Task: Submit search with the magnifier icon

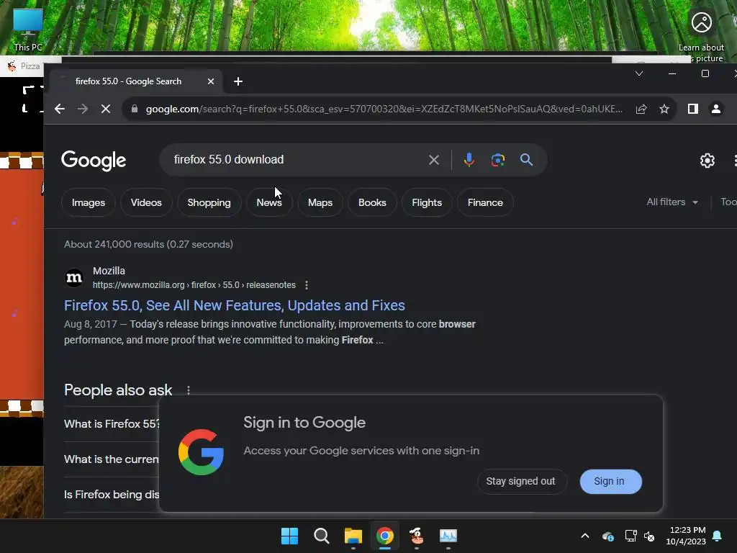Action: point(526,160)
